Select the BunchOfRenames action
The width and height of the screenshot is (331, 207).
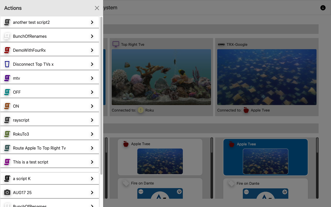click(50, 36)
